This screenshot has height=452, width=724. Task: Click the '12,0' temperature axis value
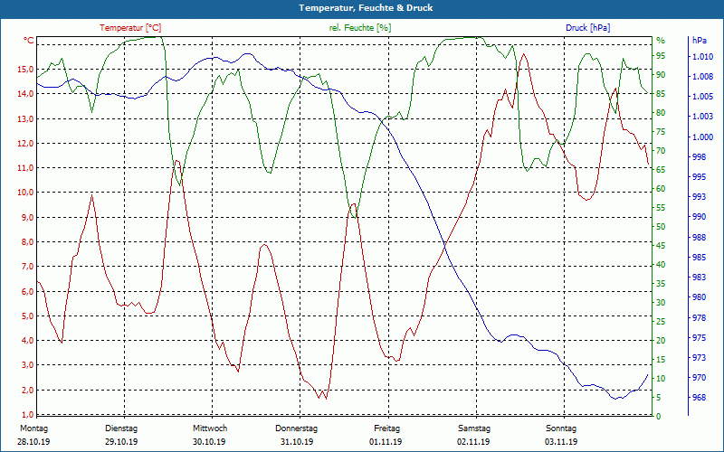(25, 143)
